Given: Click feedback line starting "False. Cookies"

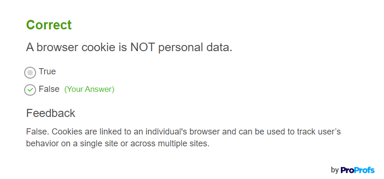Looking at the screenshot, I should tap(183, 132).
